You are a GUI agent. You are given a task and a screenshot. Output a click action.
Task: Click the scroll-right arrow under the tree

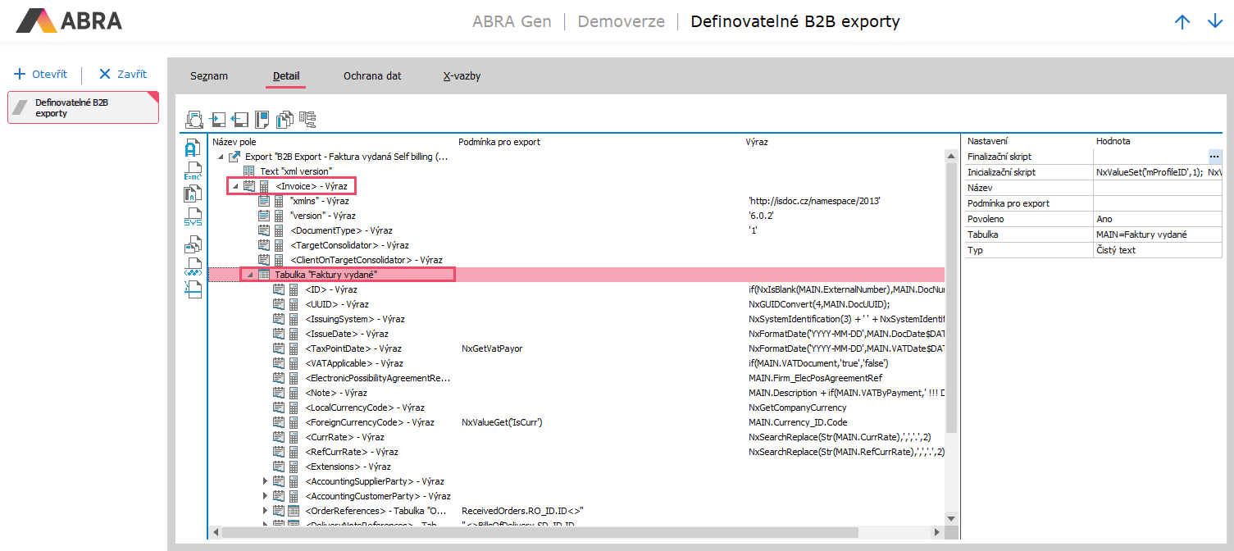938,532
